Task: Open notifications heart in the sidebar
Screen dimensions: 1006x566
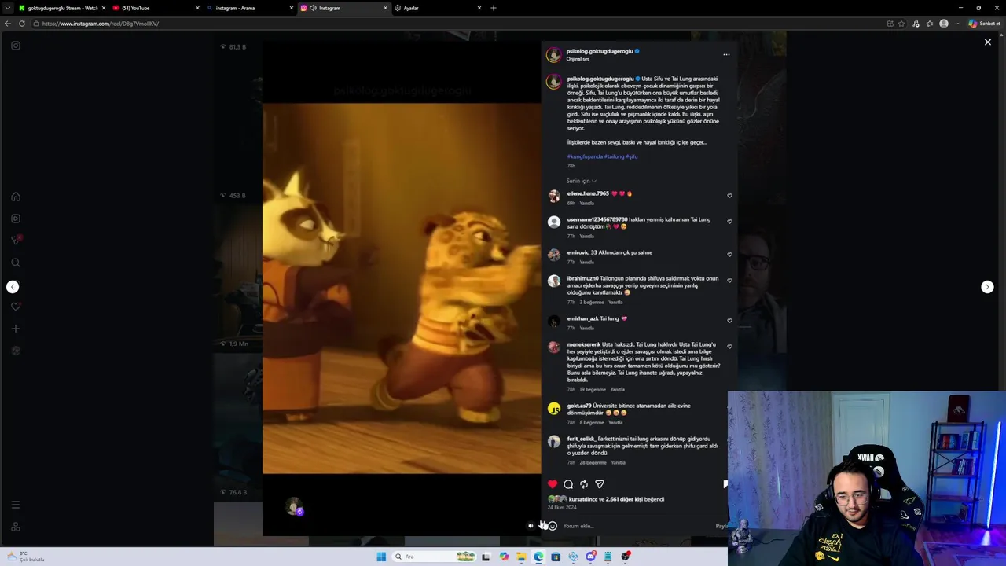Action: point(16,307)
